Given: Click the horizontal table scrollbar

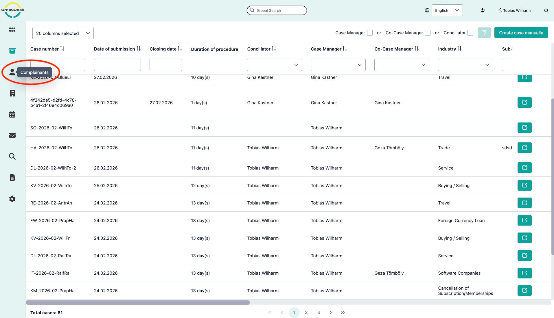Looking at the screenshot, I should coord(138,302).
